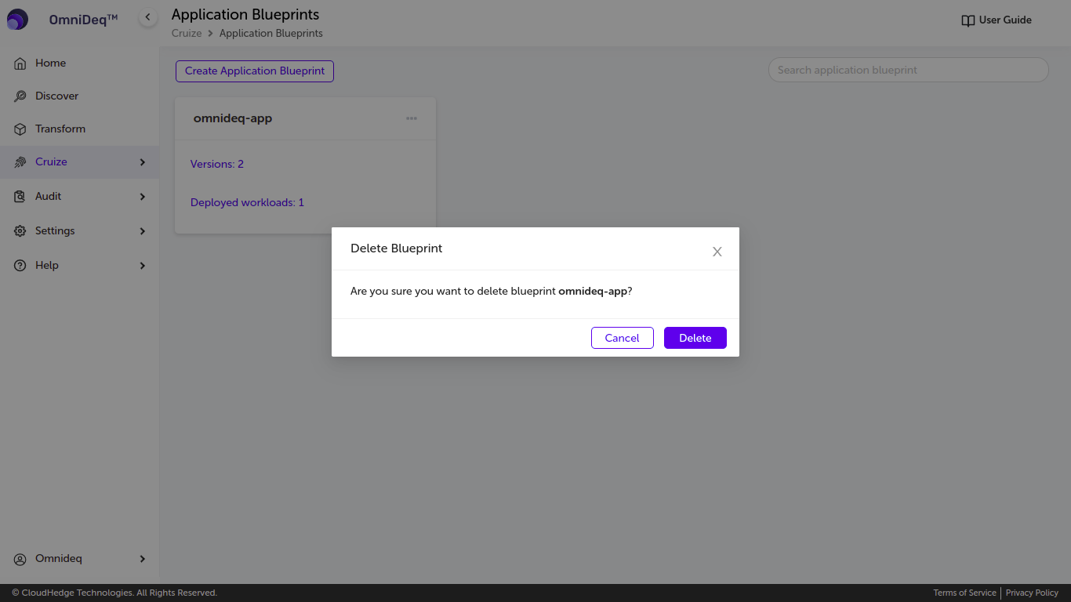Click the User Guide link text
This screenshot has height=602, width=1071.
pos(1005,20)
